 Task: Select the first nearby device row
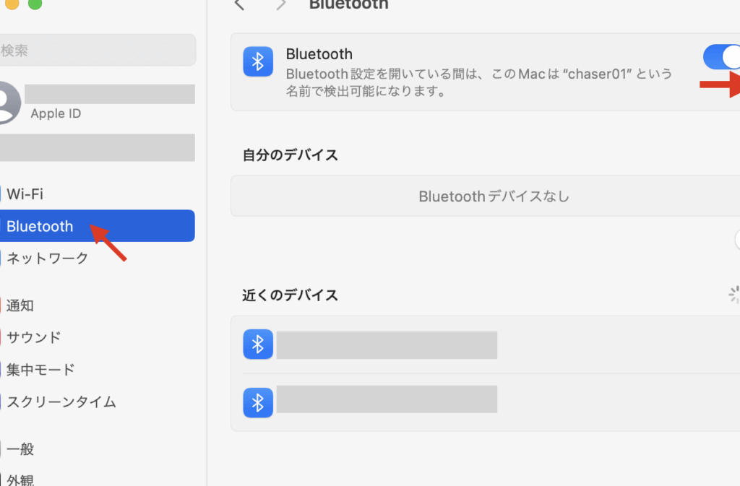click(x=485, y=344)
